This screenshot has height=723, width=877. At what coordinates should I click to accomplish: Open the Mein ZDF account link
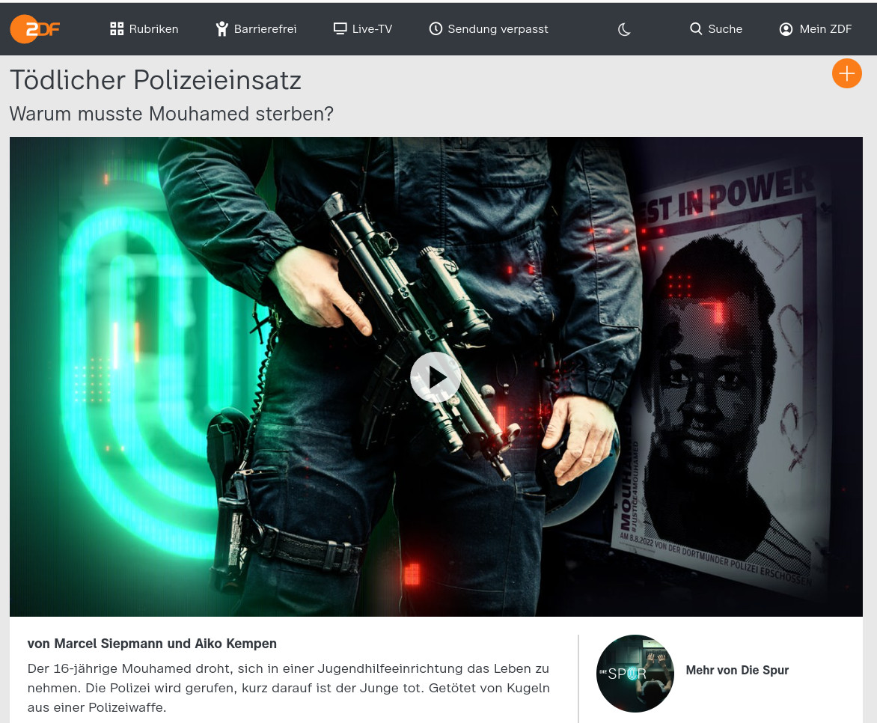point(825,29)
